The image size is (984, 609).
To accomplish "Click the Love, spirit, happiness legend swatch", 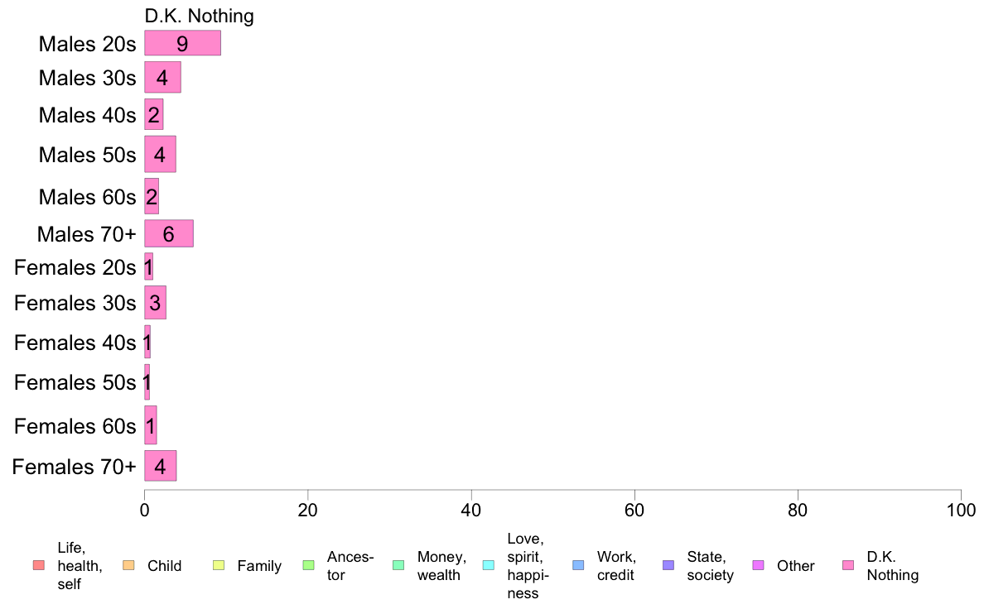I will 488,566.
